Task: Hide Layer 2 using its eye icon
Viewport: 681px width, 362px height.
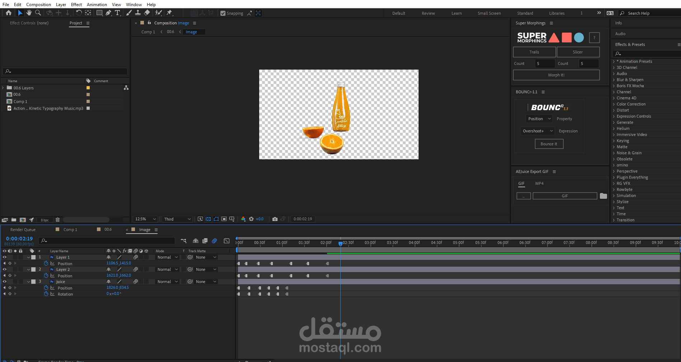Action: tap(5, 269)
